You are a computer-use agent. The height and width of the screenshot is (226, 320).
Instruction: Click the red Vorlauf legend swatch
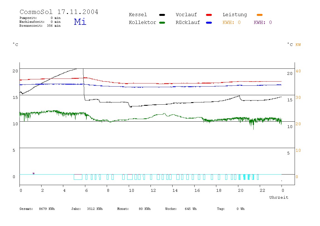[209, 15]
